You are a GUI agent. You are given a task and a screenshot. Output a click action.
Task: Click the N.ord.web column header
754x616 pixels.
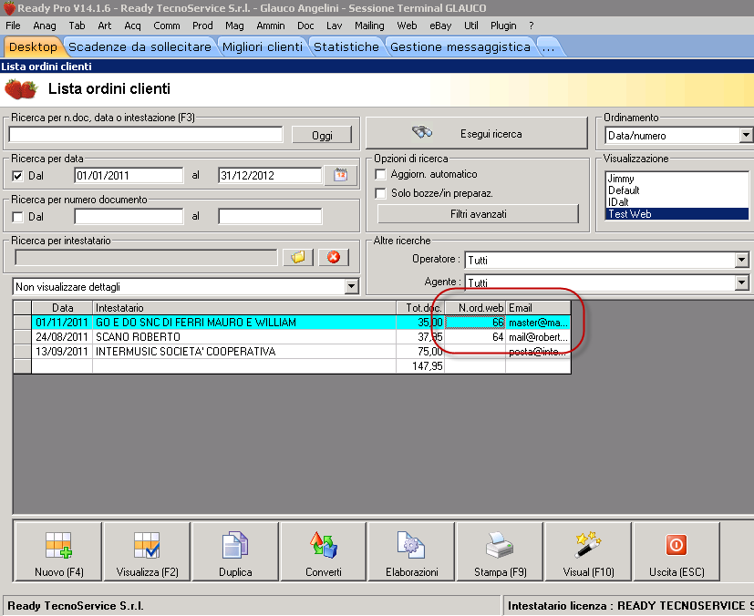475,307
